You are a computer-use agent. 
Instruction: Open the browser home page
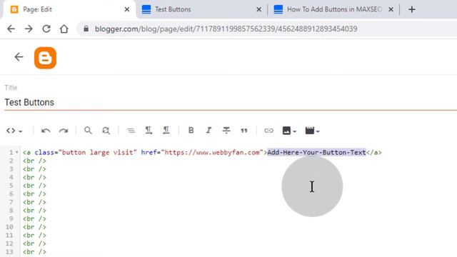coord(64,29)
